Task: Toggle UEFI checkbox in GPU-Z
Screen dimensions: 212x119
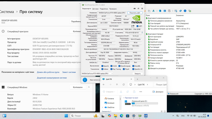Action: [138, 26]
